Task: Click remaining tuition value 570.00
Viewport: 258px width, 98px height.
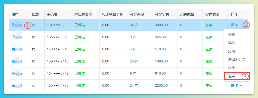Action: [160, 49]
